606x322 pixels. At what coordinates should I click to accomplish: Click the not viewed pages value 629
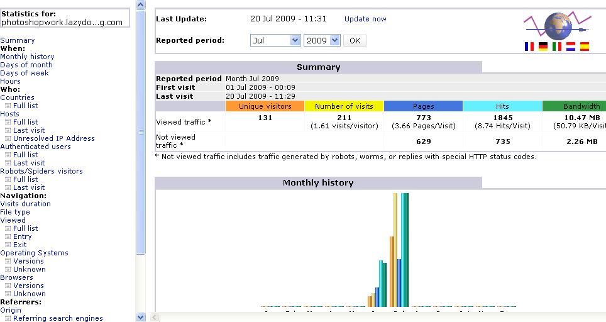coord(424,142)
